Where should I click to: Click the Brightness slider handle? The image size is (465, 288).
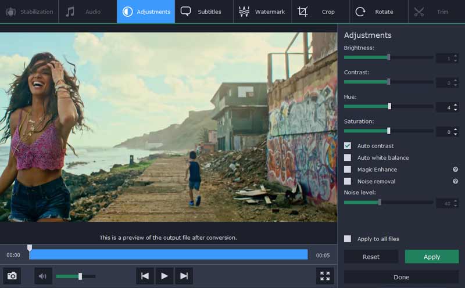(389, 57)
